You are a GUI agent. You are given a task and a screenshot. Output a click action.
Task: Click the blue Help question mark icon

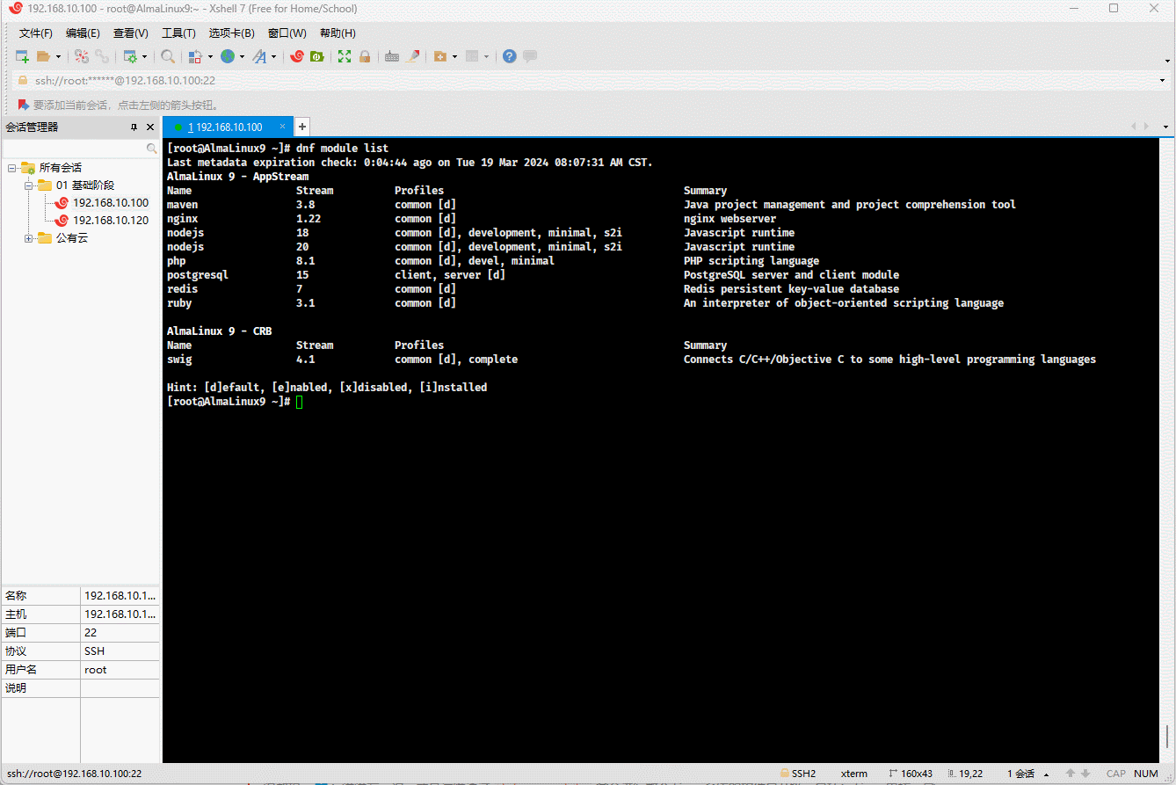pos(509,56)
